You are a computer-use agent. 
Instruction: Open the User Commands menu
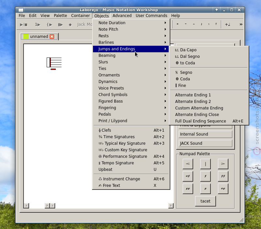pos(151,15)
